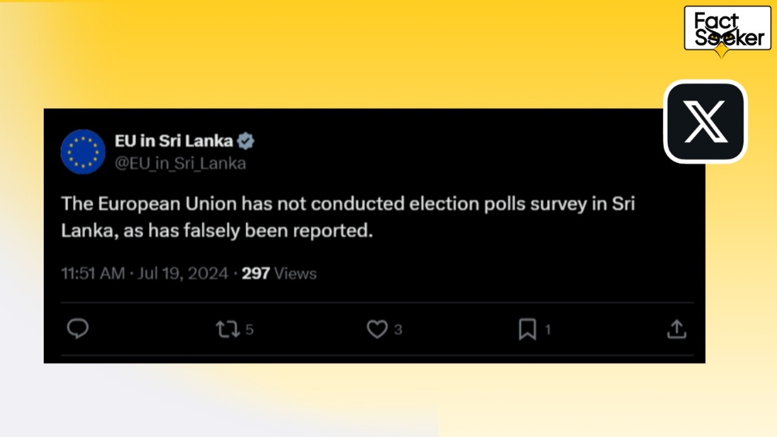This screenshot has height=437, width=777.
Task: Click the 297 Views counter
Action: [279, 274]
